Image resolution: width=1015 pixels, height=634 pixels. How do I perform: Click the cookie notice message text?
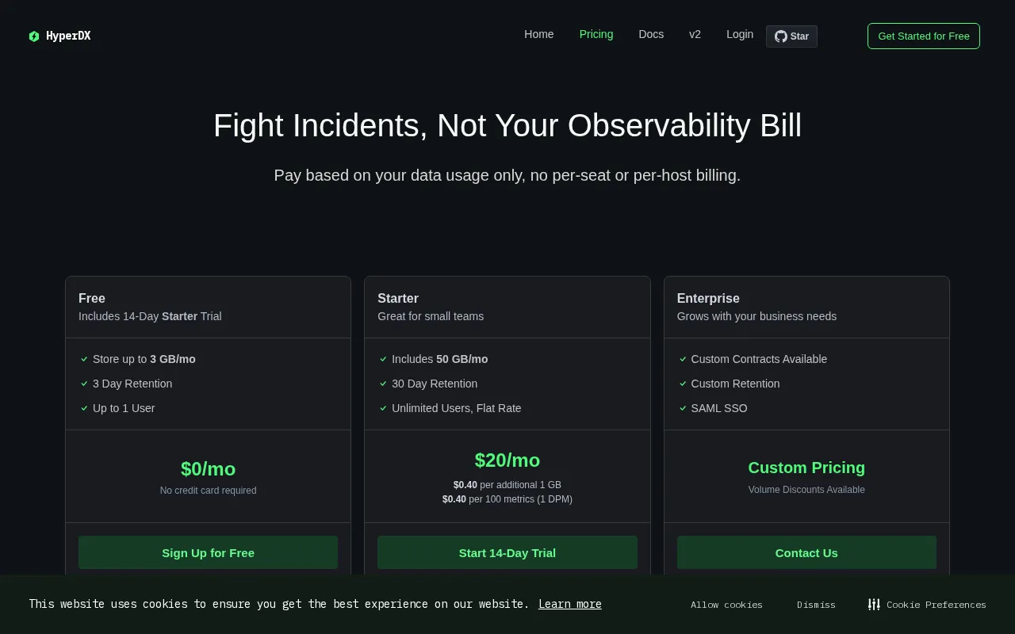click(x=279, y=604)
